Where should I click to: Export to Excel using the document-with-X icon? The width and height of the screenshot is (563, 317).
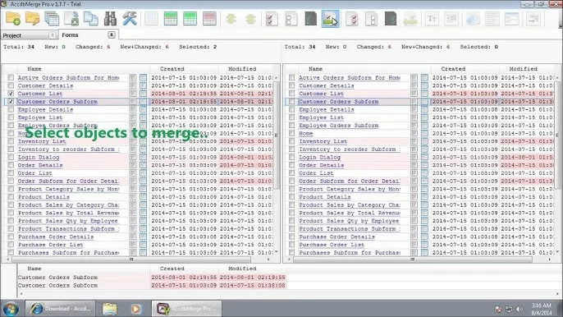[71, 18]
